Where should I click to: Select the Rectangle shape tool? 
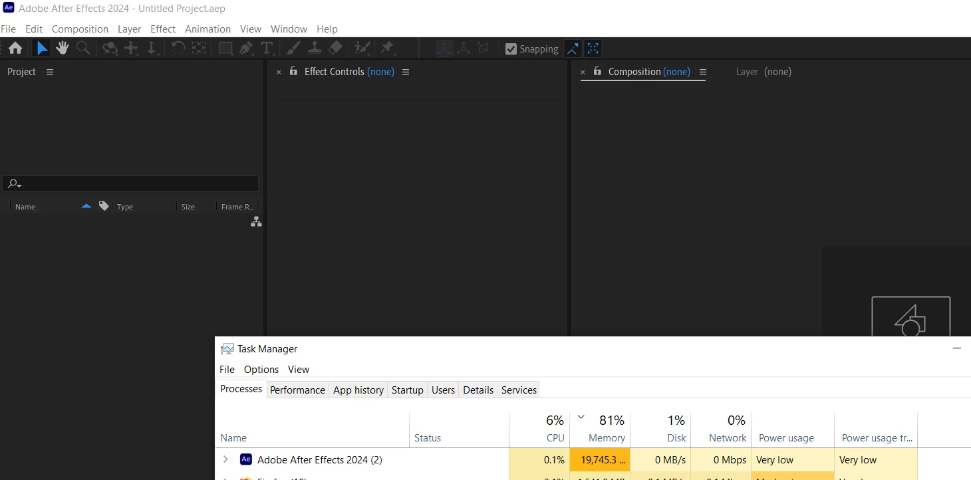pyautogui.click(x=225, y=48)
